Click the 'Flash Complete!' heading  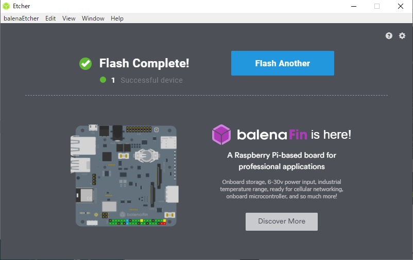144,63
